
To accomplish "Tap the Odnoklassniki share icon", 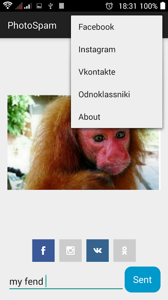I will pyautogui.click(x=124, y=250).
